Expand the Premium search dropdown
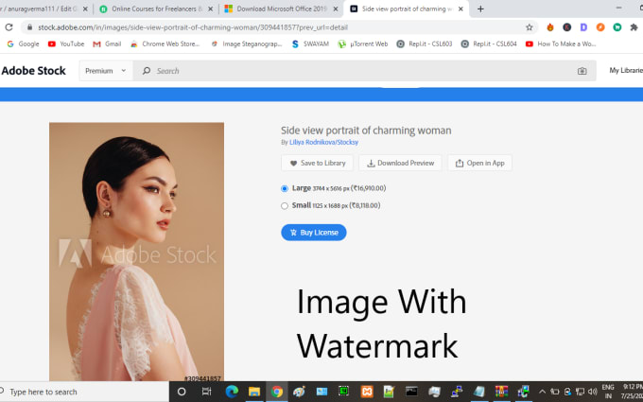643x402 pixels. tap(105, 71)
